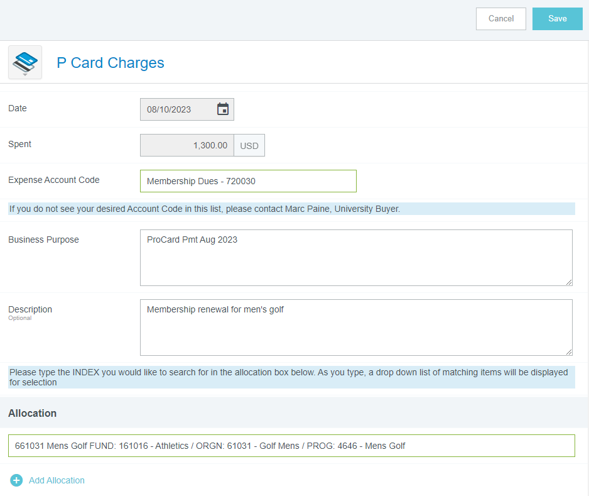Screen dimensions: 589x496
Task: Click the Add Allocation link text
Action: coord(57,480)
